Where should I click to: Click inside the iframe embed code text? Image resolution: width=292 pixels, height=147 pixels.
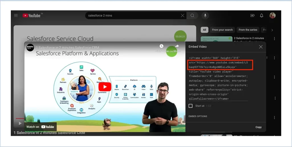[218, 78]
